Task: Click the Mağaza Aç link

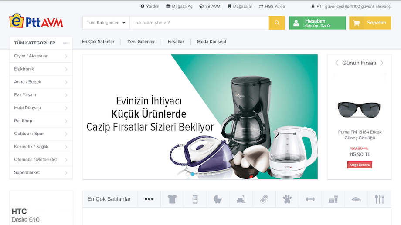Action: [x=179, y=7]
